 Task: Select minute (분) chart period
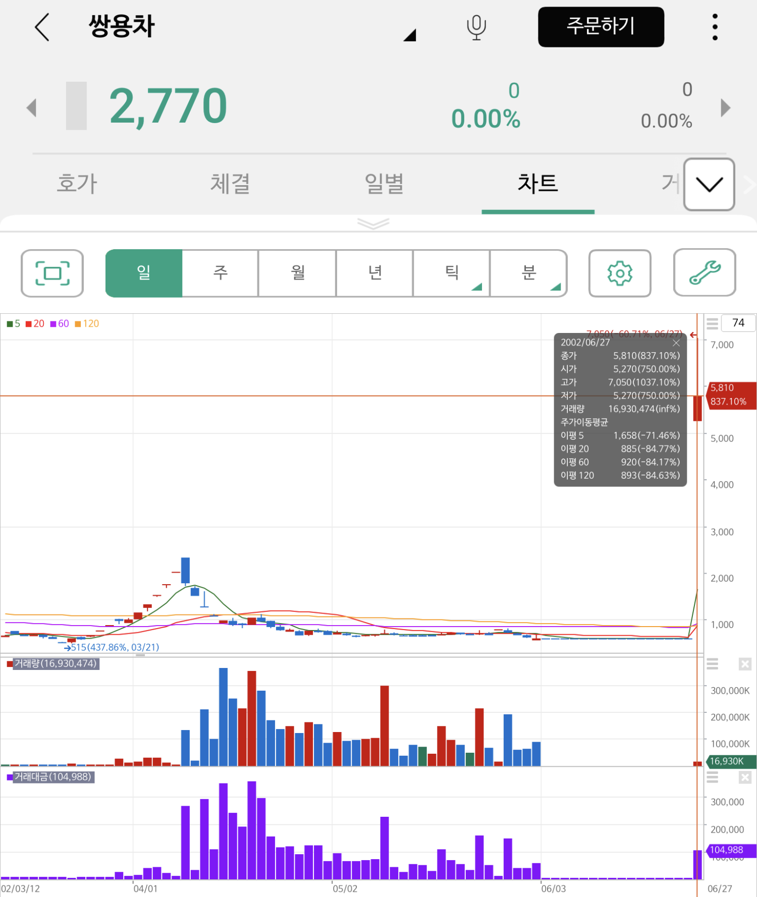528,273
